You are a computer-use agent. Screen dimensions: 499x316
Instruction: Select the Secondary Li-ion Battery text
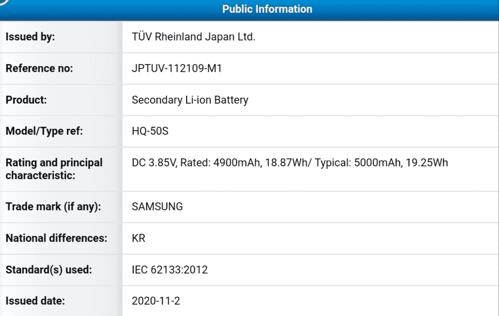coord(190,100)
